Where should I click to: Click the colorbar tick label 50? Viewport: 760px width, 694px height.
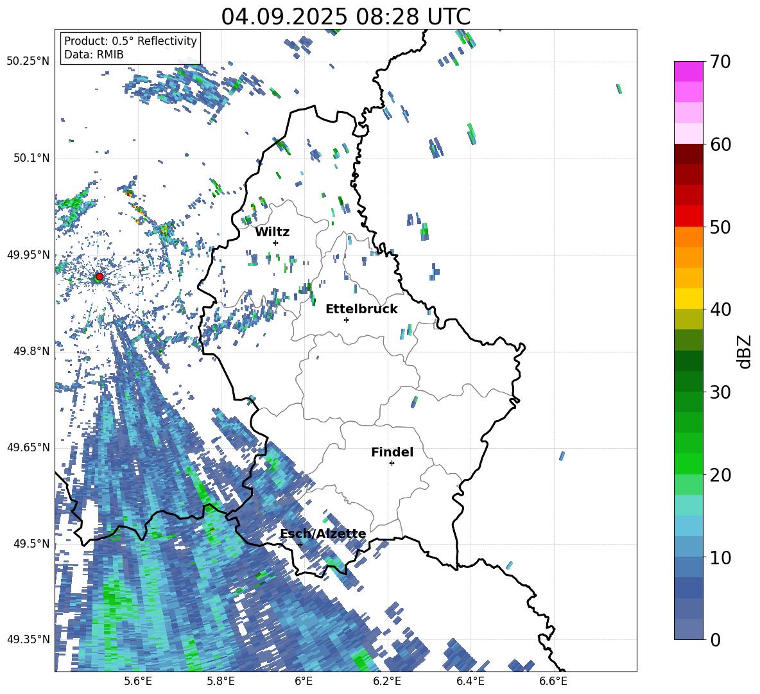click(720, 227)
